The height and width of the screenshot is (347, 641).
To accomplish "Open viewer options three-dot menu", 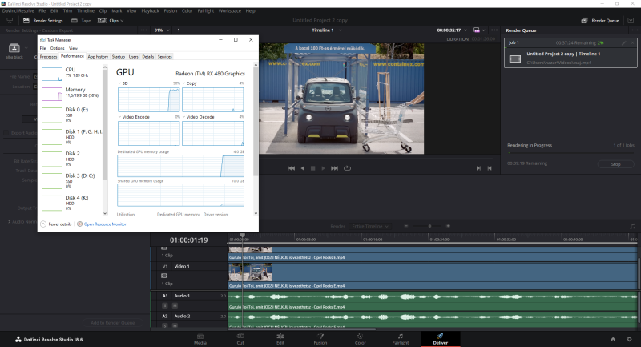I will point(494,30).
